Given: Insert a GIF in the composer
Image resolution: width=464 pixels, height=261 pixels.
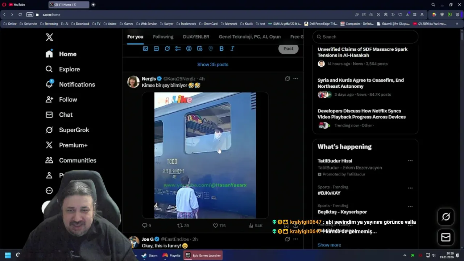Looking at the screenshot, I should [x=156, y=49].
